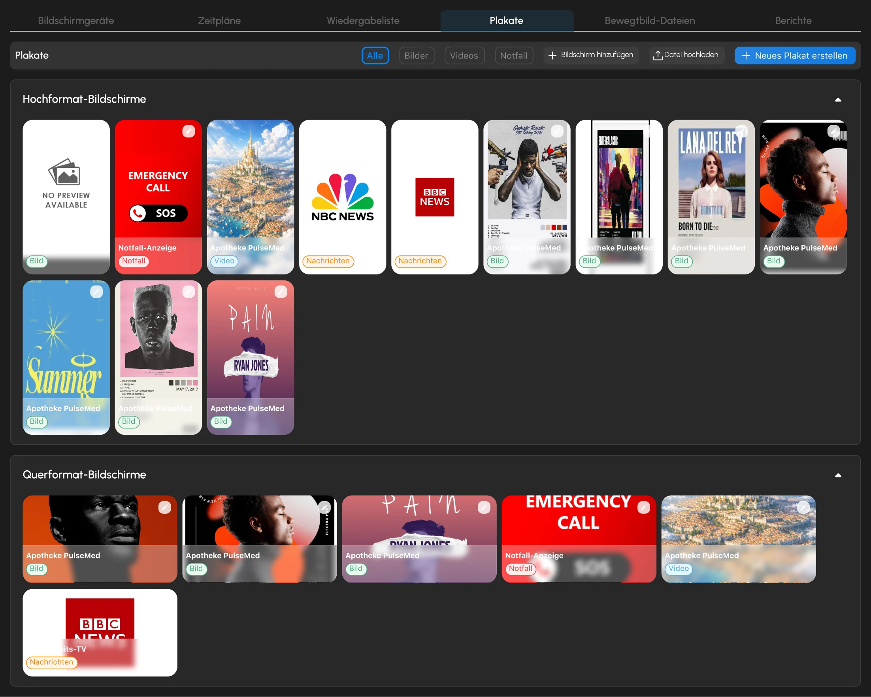Filter posters by Alle
871x697 pixels.
pos(375,56)
